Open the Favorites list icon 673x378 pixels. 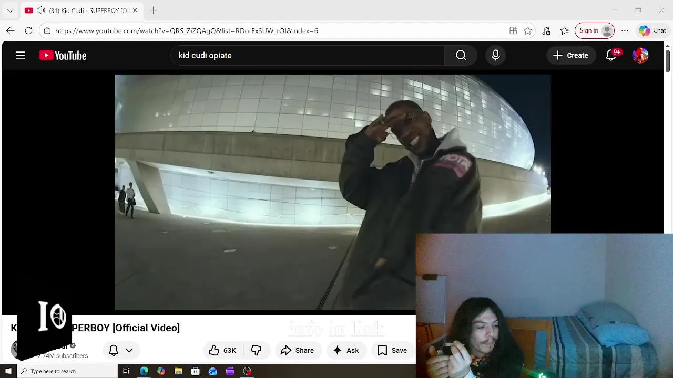[565, 30]
